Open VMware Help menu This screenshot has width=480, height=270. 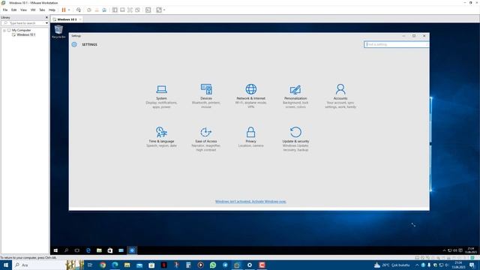[x=52, y=10]
